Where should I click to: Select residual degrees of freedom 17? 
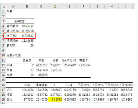(x=32, y=70)
